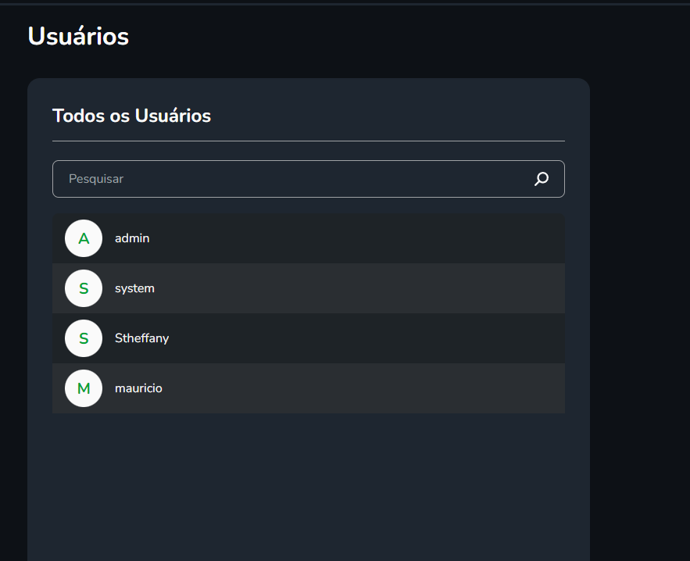Screen dimensions: 690x561
Task: Click the search magnifier icon
Action: [x=541, y=179]
